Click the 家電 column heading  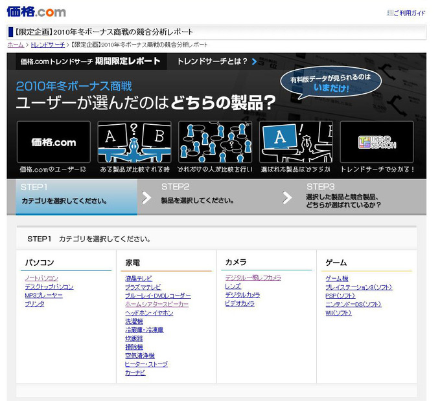coord(132,263)
